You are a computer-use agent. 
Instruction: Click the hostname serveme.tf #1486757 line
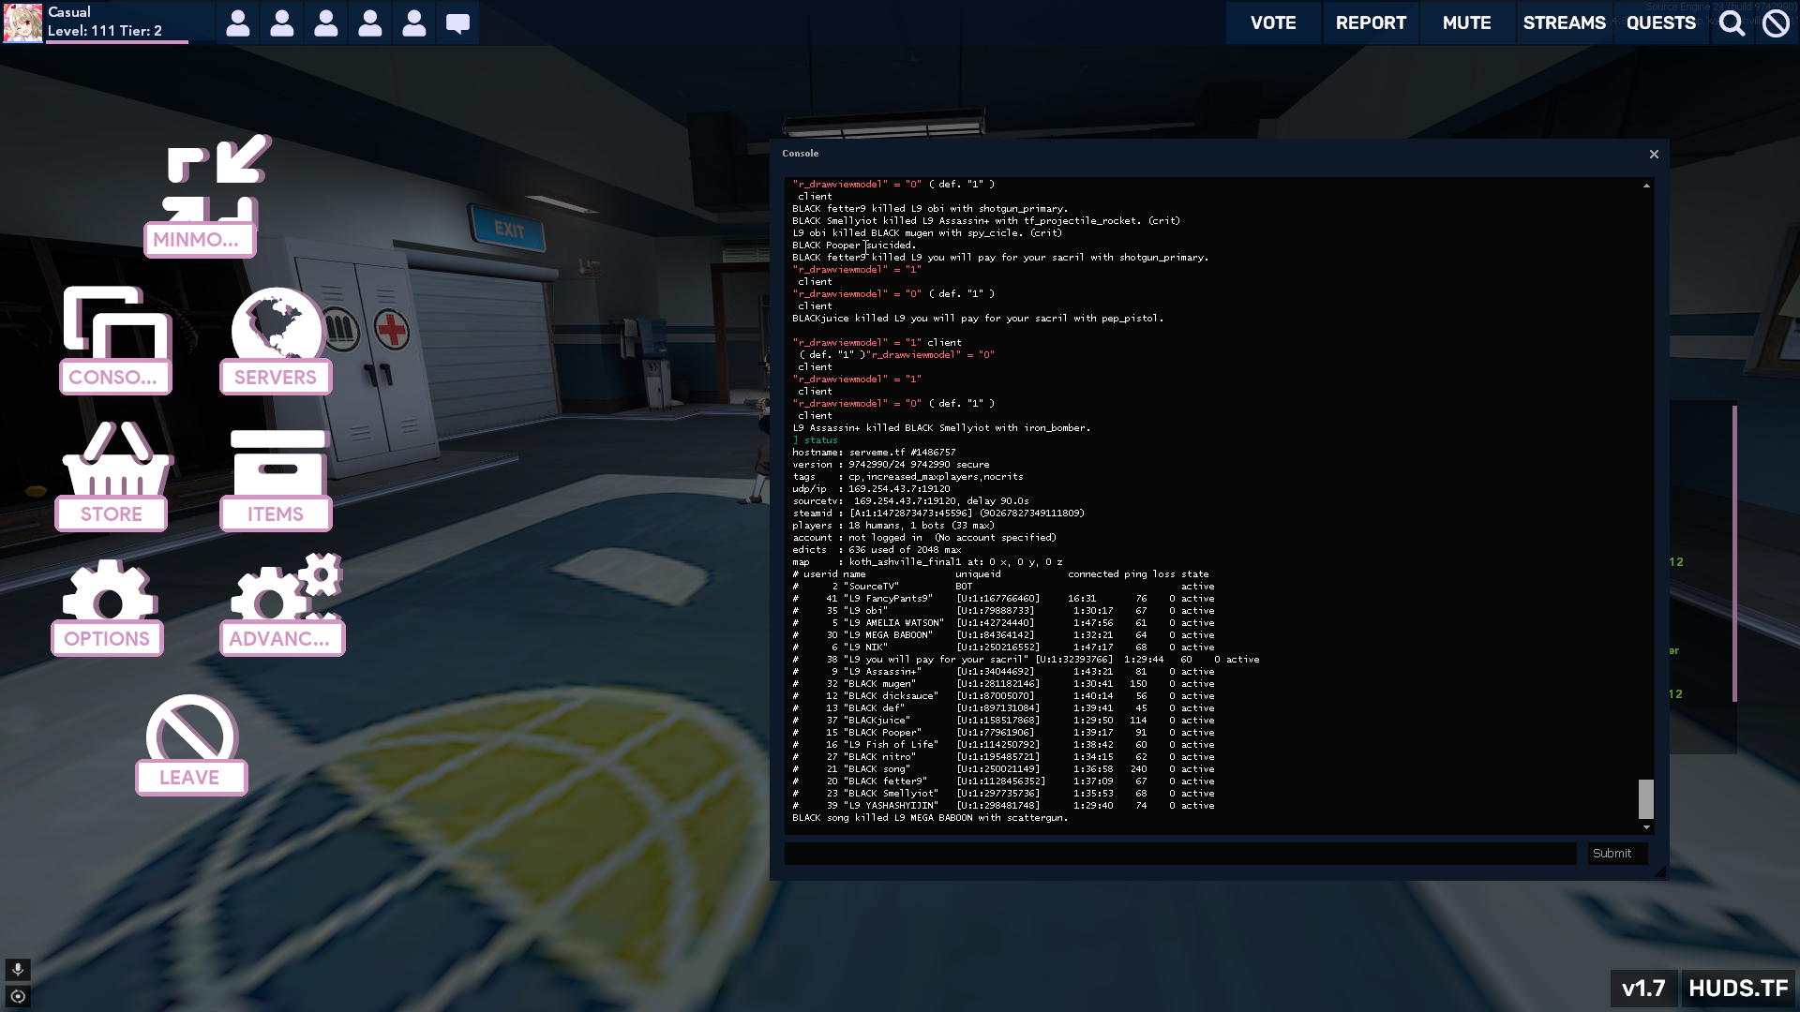coord(874,453)
